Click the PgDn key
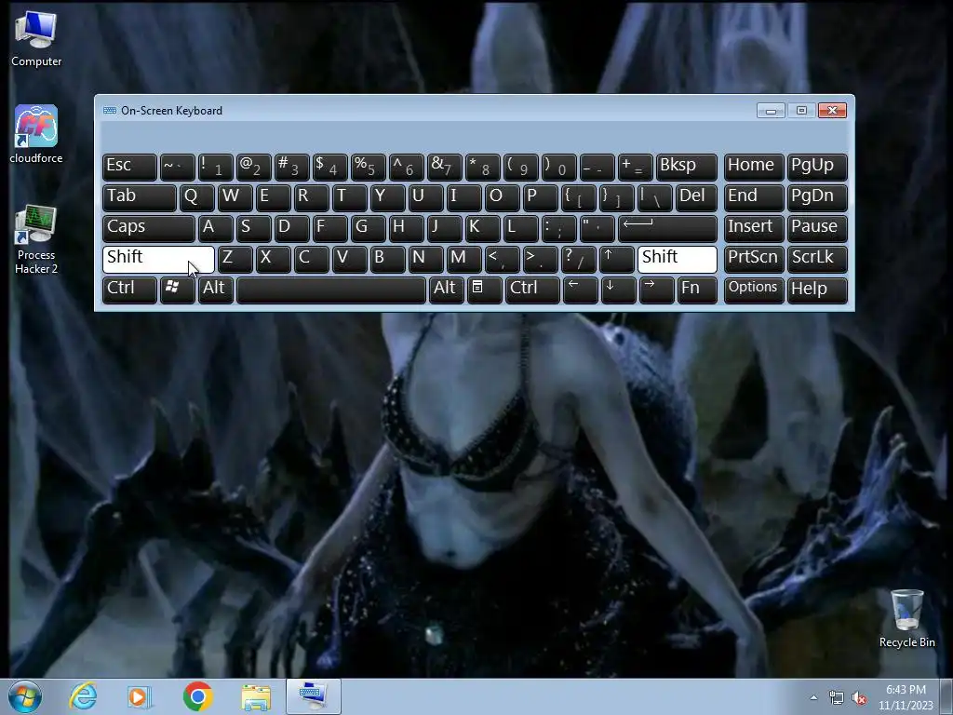 coord(817,197)
